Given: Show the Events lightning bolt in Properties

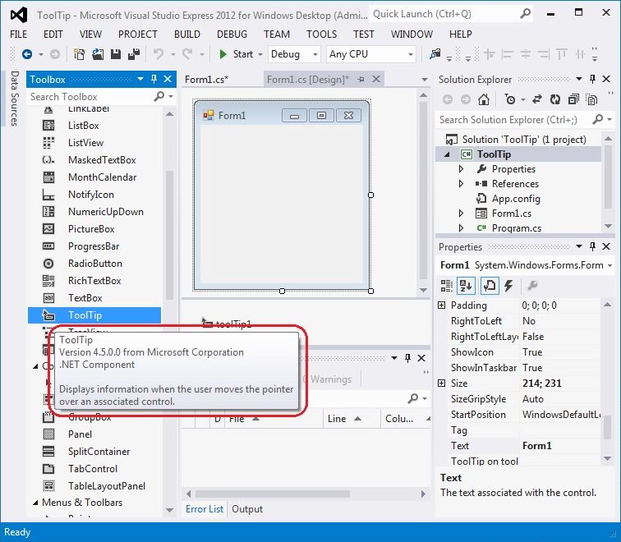Looking at the screenshot, I should click(508, 286).
